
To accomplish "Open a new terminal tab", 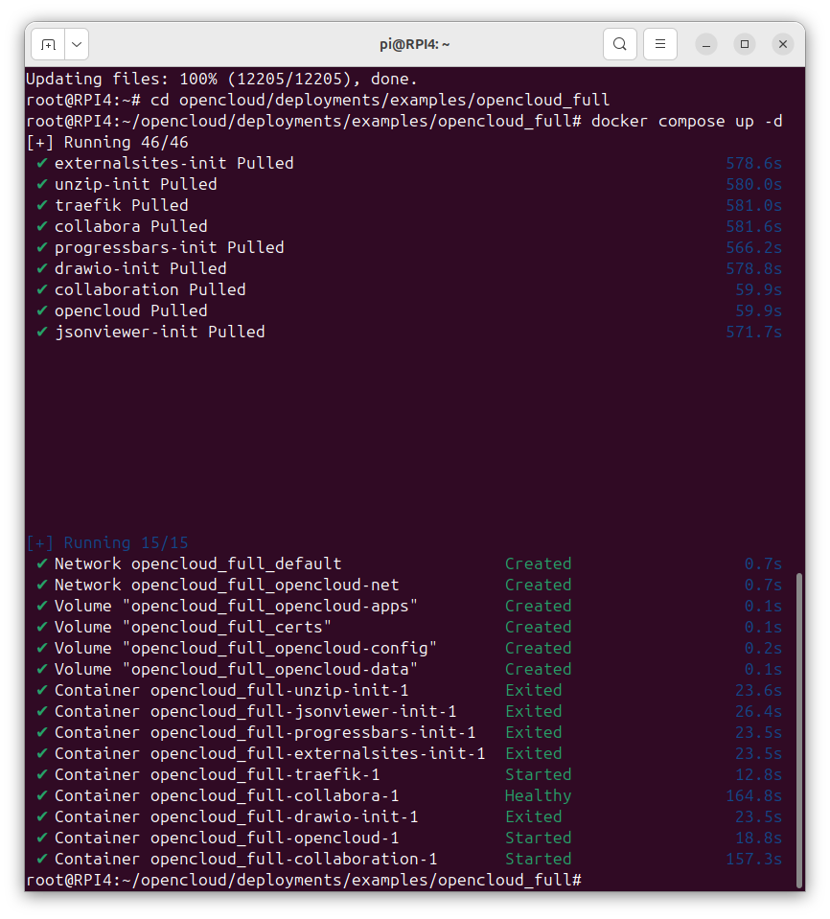I will (x=48, y=44).
